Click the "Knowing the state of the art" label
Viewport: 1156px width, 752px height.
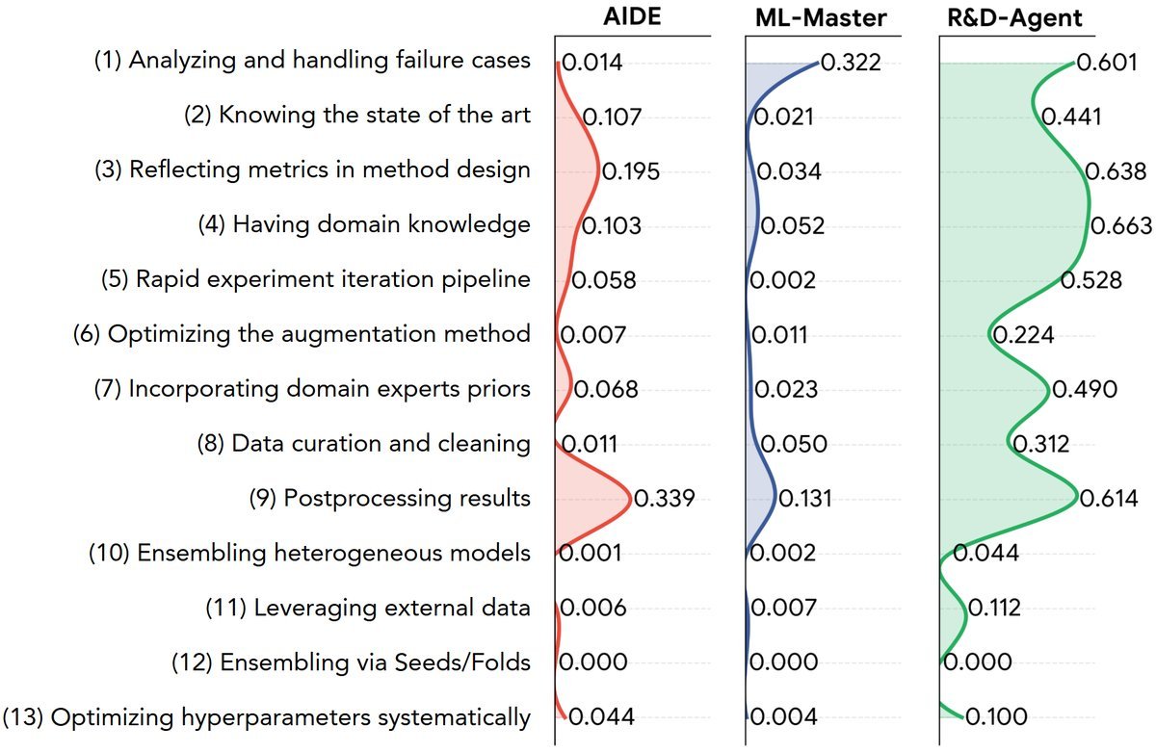click(356, 116)
